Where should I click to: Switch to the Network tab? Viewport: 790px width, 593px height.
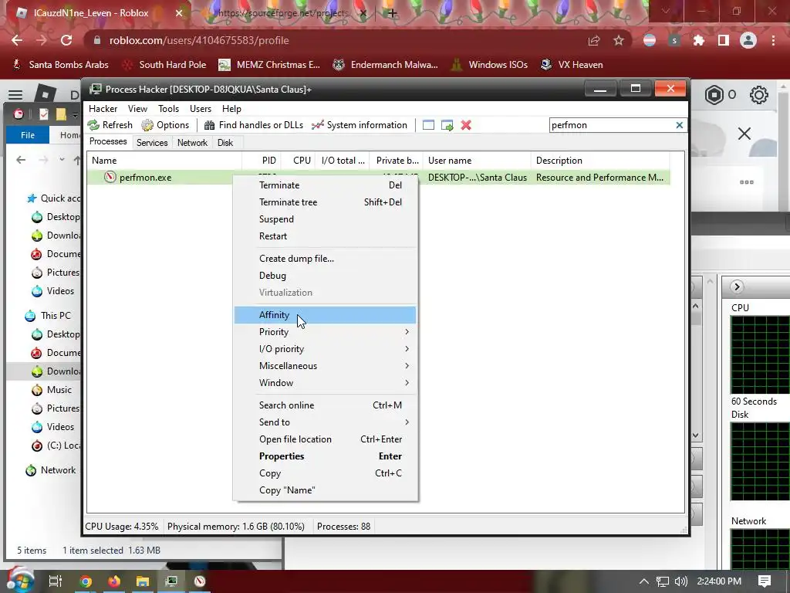coord(192,143)
